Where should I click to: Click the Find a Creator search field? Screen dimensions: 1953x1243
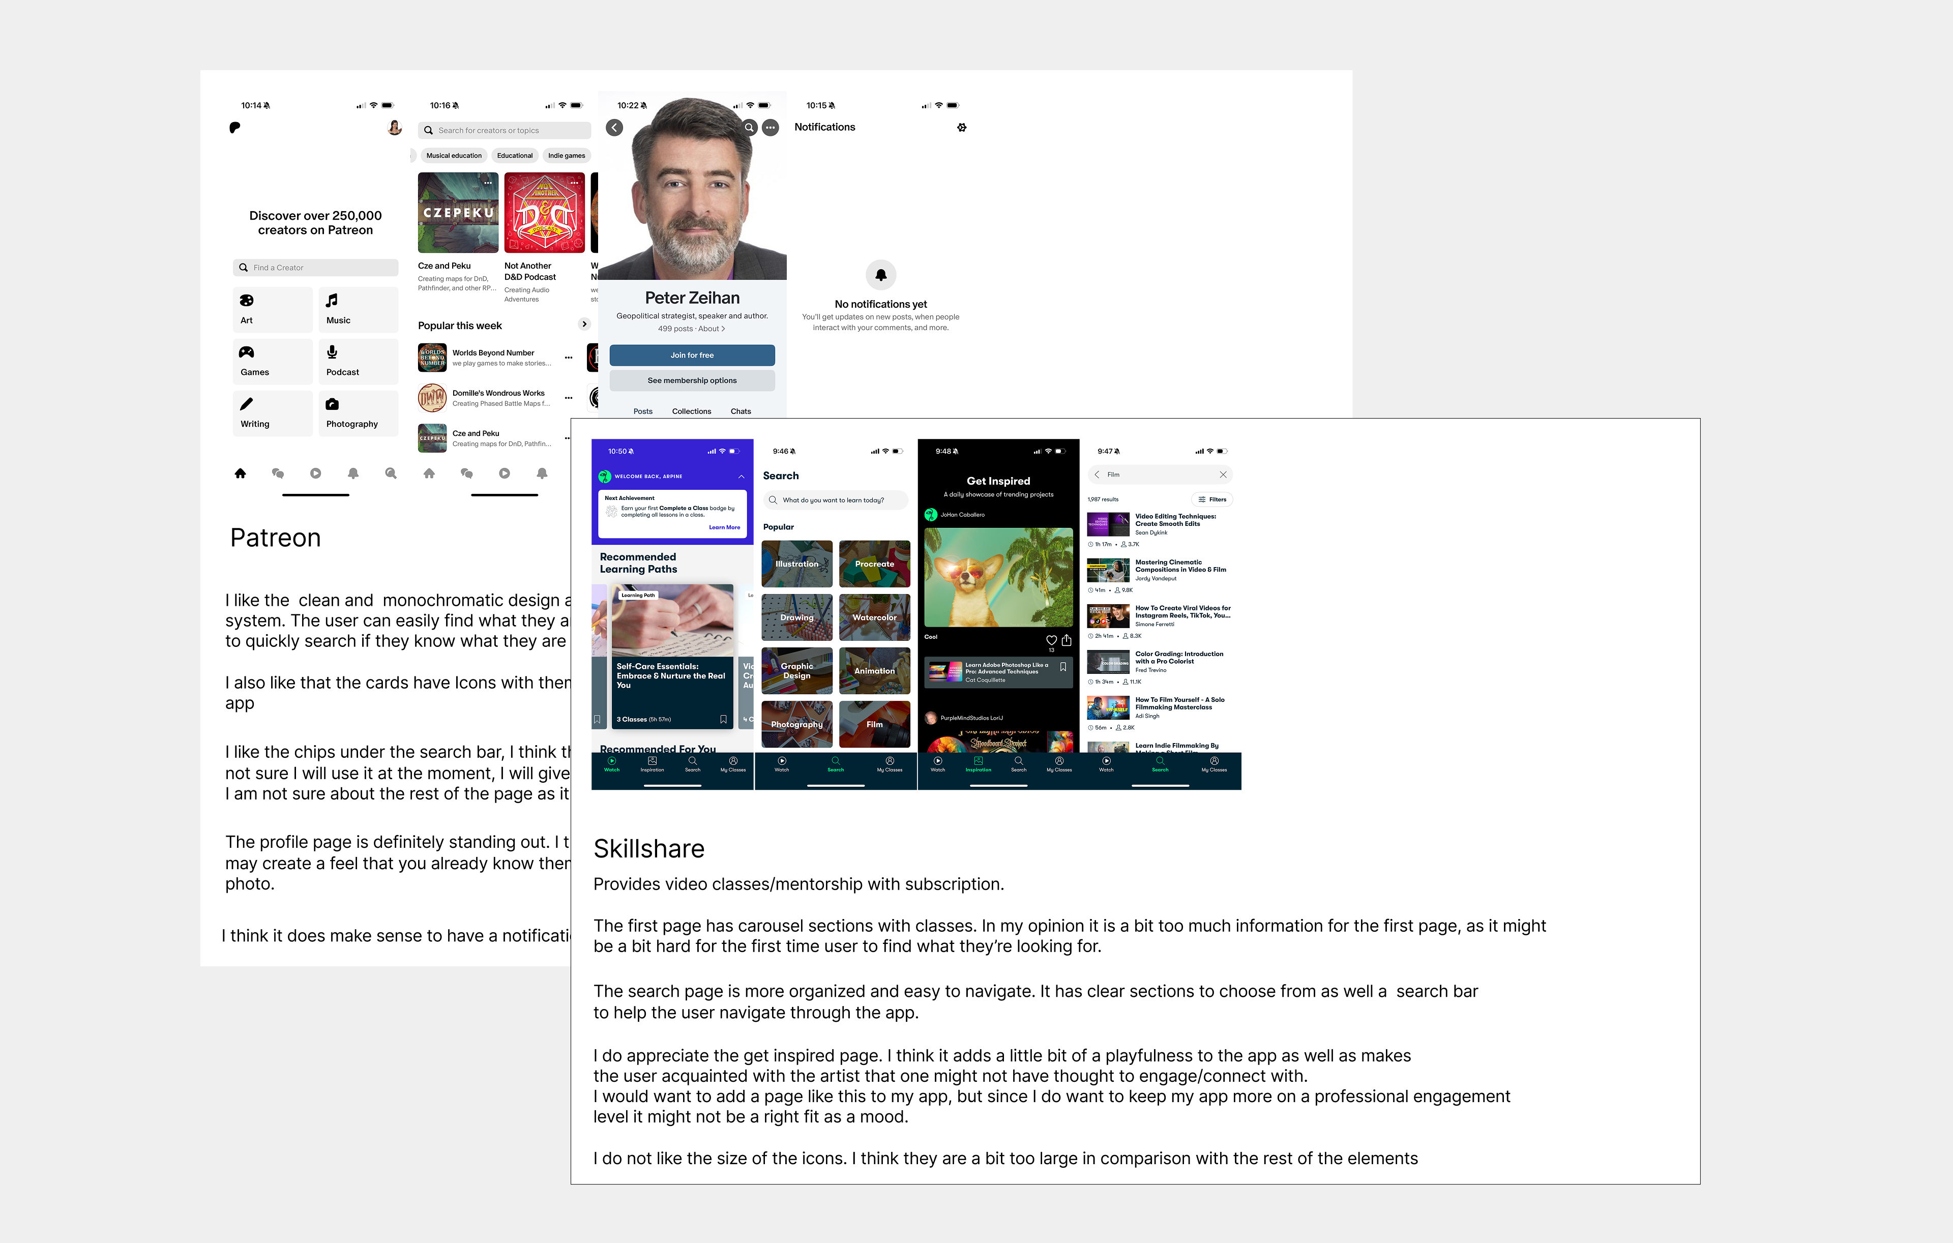(x=315, y=268)
